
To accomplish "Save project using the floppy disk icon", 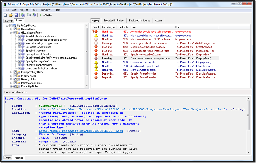I will click(16, 15).
